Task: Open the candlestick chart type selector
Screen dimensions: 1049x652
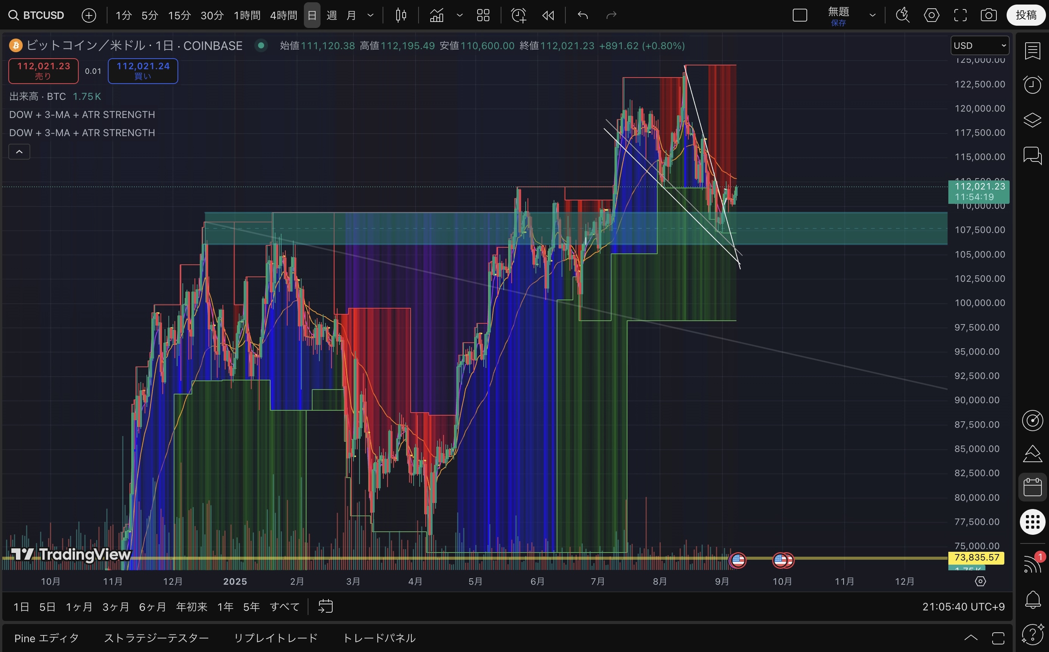Action: (x=401, y=16)
